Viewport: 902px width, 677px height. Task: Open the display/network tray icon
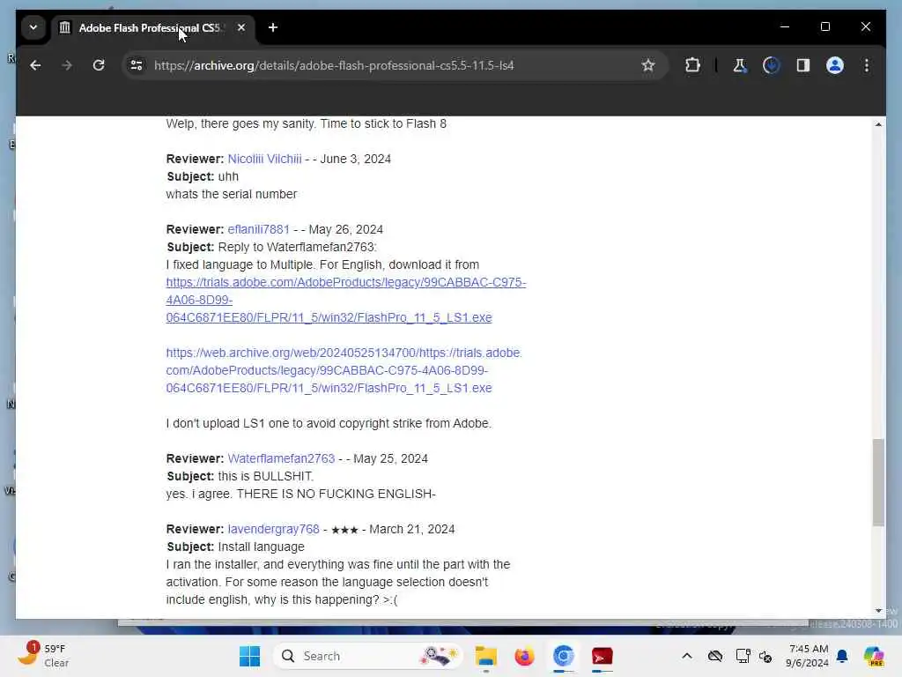(x=743, y=656)
